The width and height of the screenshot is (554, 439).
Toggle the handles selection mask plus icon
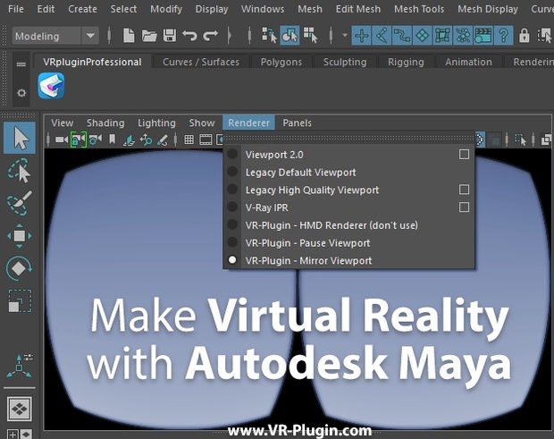tap(362, 36)
